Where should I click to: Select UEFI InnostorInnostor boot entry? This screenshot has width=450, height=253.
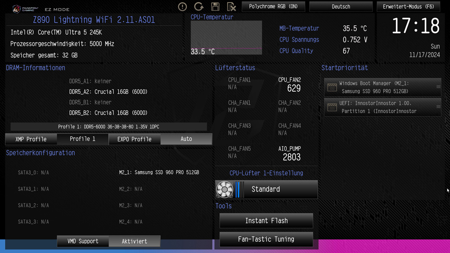tap(382, 107)
